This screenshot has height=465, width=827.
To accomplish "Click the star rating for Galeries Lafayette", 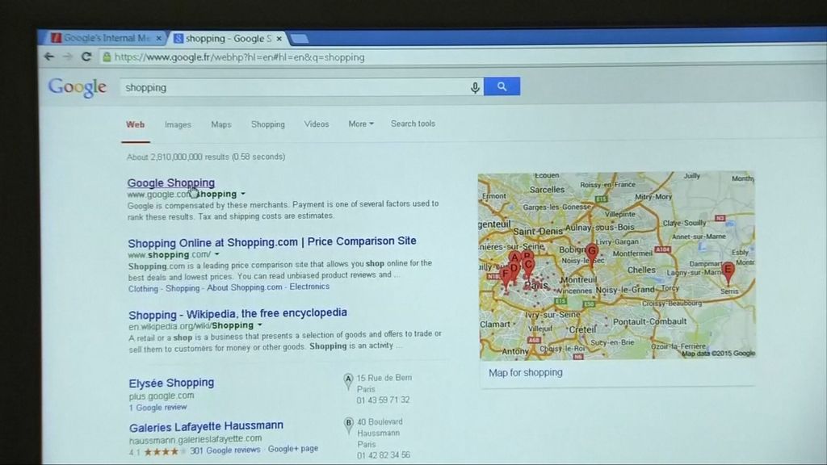I will click(165, 451).
